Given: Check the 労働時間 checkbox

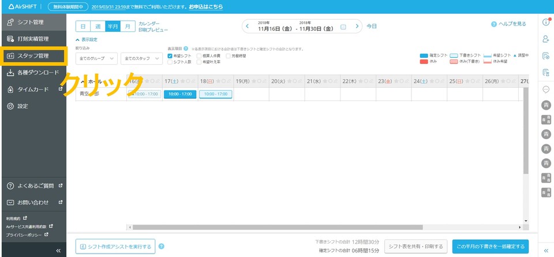Looking at the screenshot, I should [x=228, y=56].
